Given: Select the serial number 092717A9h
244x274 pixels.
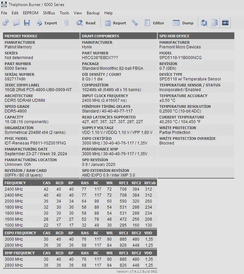Looking at the screenshot, I should point(15,79).
